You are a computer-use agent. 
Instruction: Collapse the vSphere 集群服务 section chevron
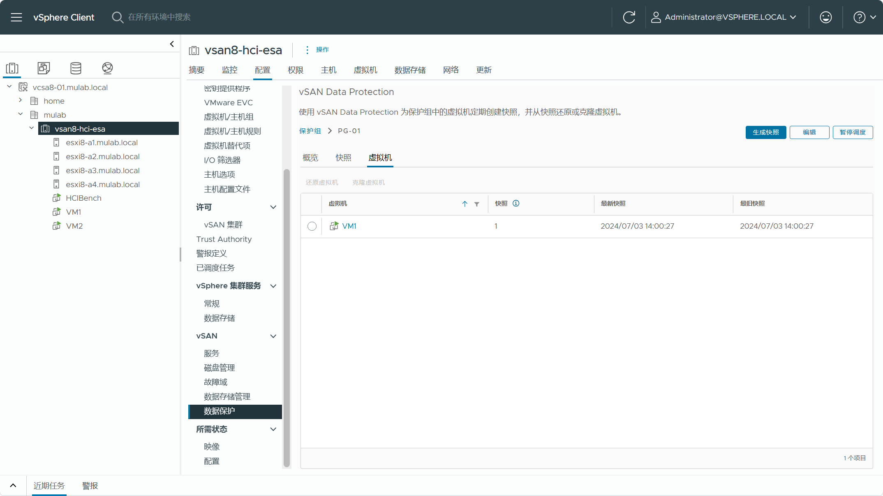273,286
